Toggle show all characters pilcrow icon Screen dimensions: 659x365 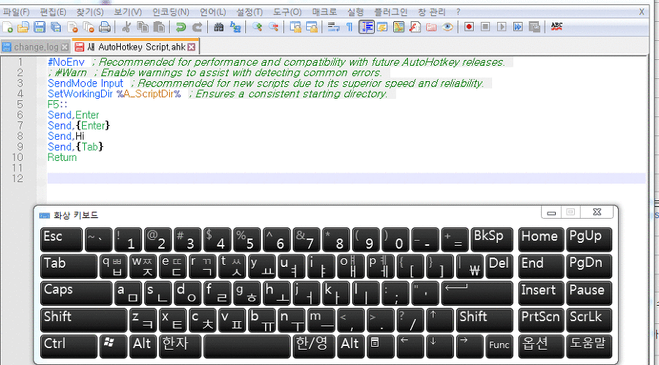(349, 27)
